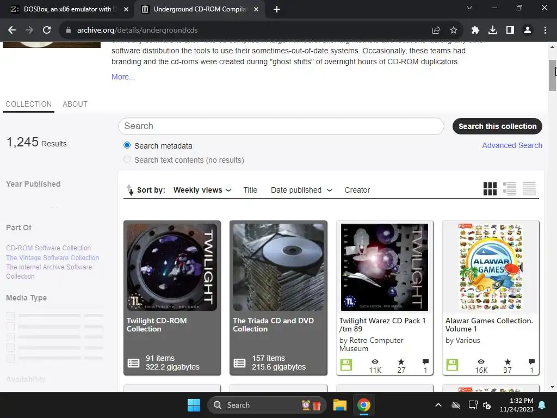Open the clock and date in taskbar
The image size is (557, 418).
point(517,405)
